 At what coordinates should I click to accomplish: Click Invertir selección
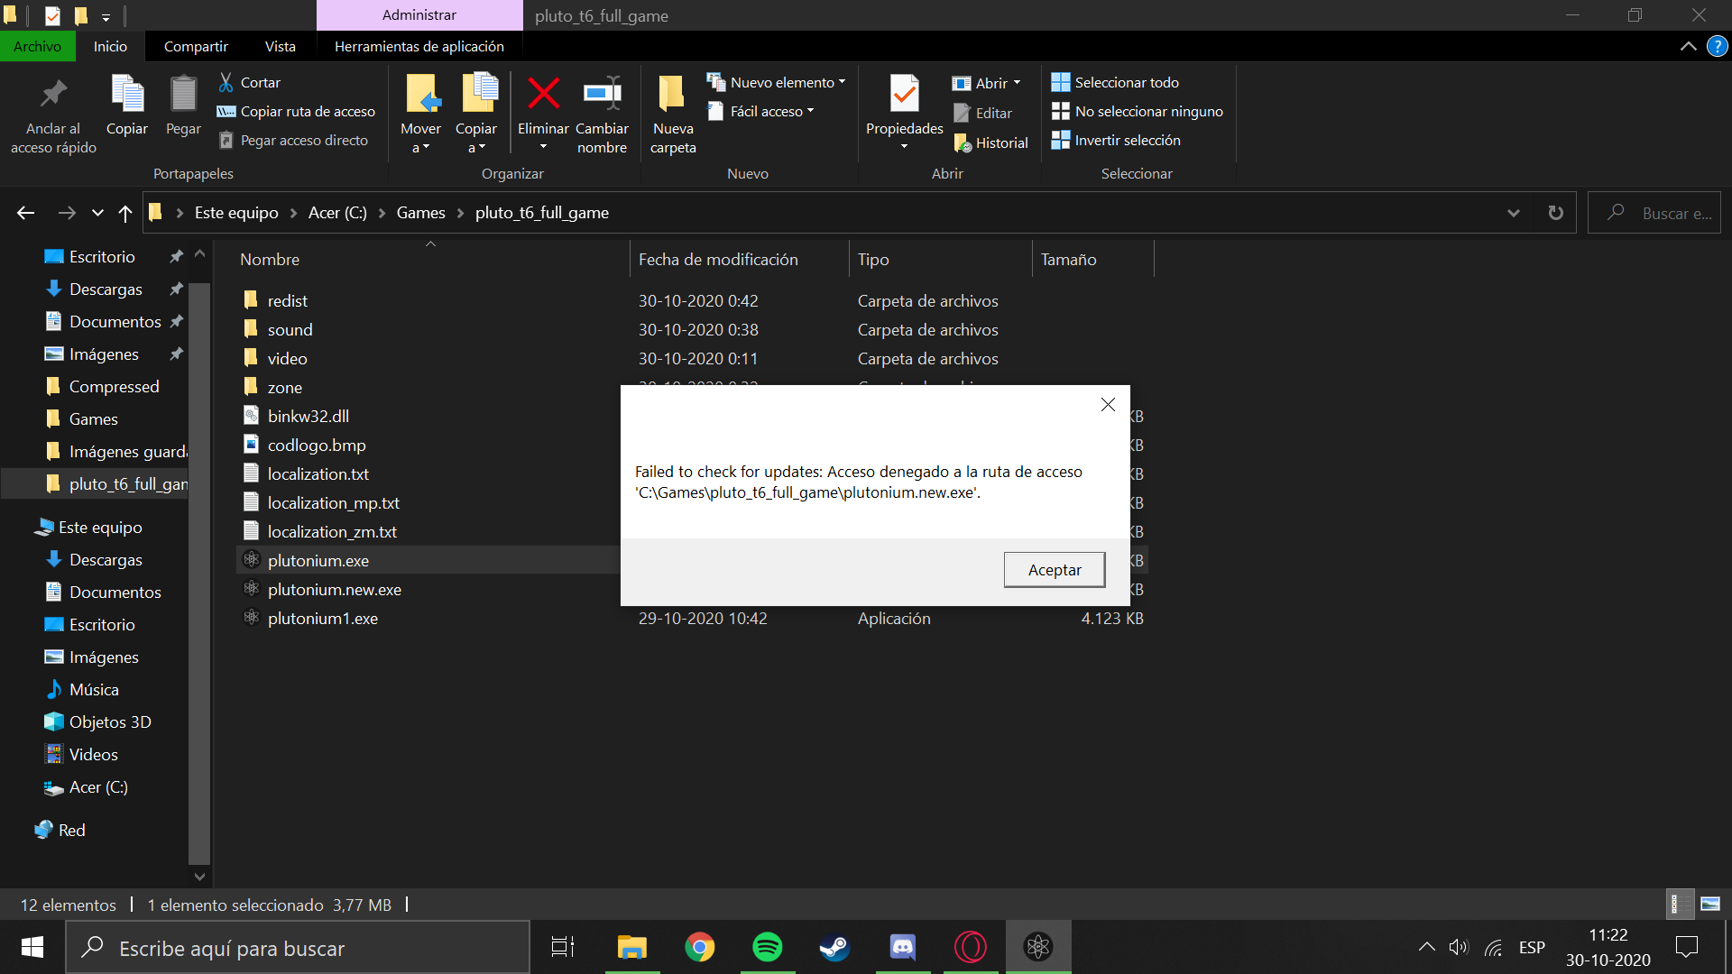1116,140
